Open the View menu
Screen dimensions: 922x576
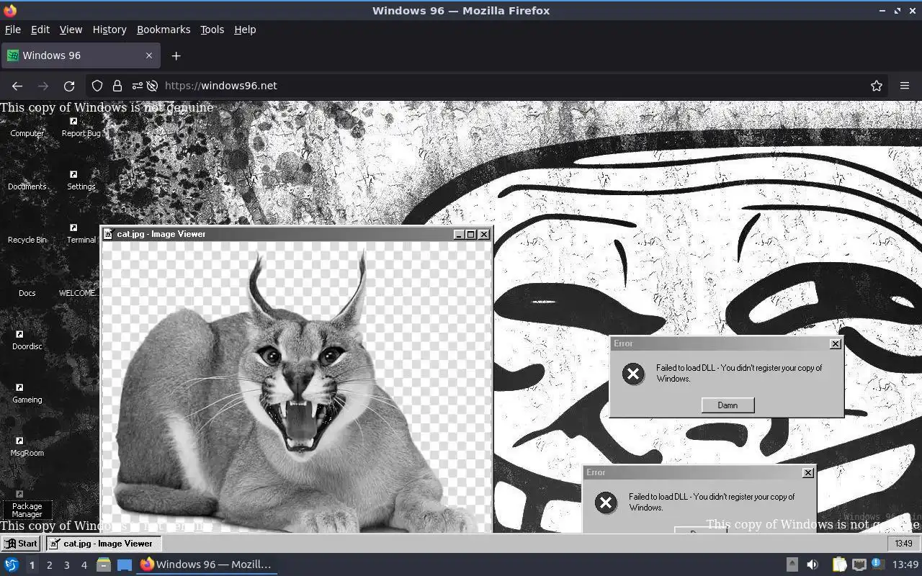click(x=71, y=30)
